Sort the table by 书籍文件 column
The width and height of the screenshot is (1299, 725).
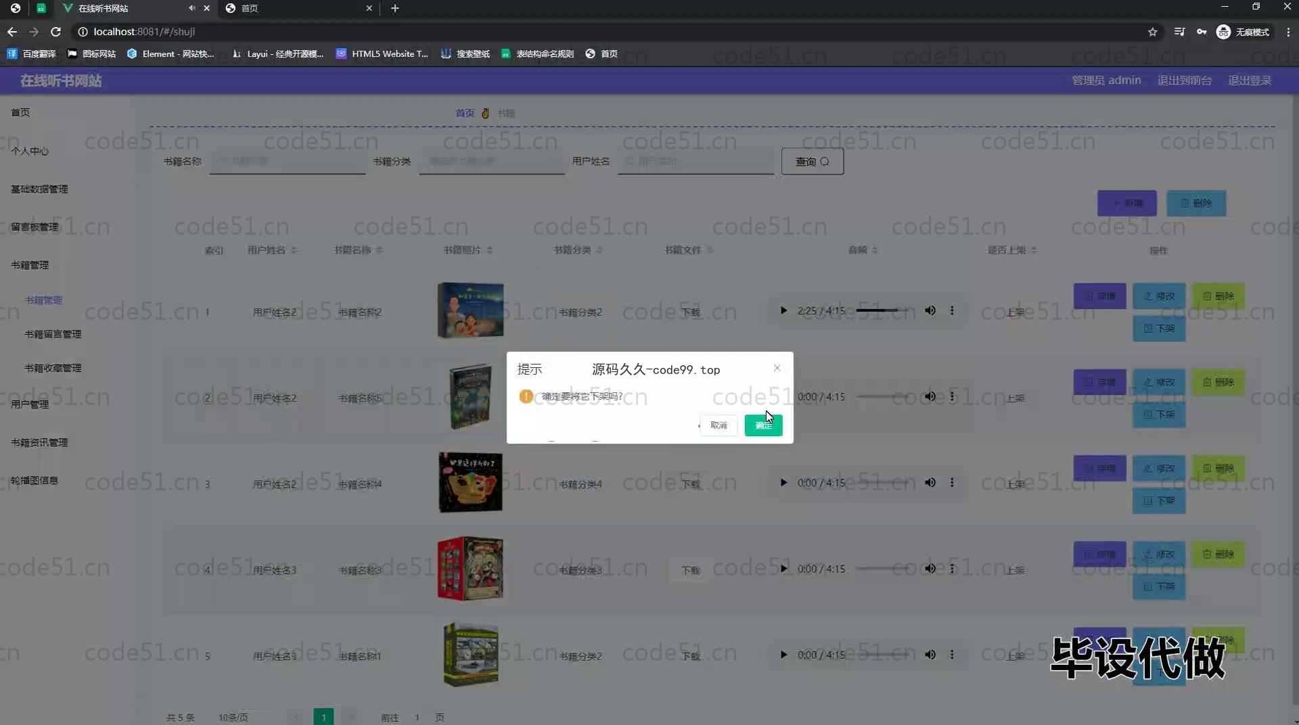tap(710, 250)
